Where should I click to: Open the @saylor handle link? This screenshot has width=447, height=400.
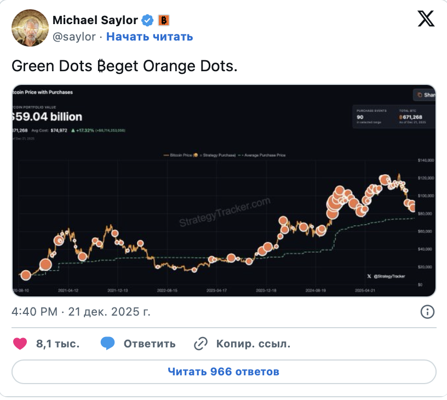[x=74, y=37]
